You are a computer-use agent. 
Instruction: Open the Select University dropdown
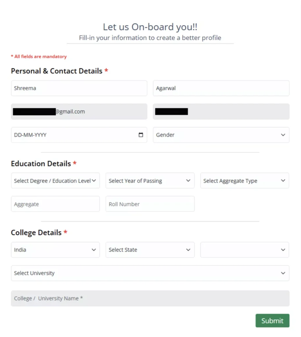tap(150, 273)
